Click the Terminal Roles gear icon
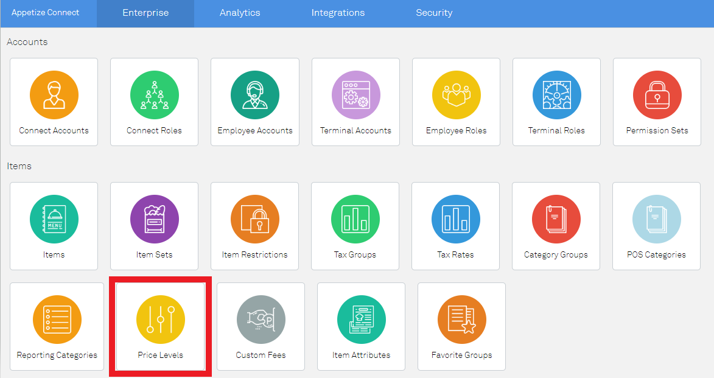This screenshot has height=378, width=714. (556, 95)
